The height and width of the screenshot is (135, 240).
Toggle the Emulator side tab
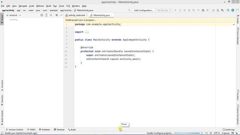click(238, 95)
